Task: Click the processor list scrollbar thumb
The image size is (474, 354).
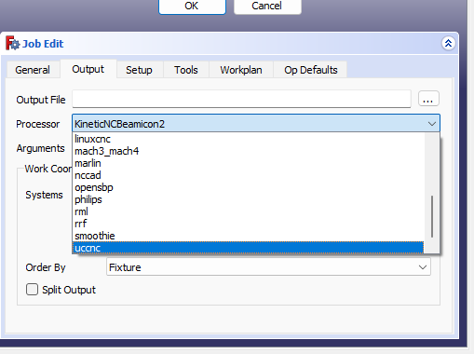Action: pyautogui.click(x=432, y=216)
